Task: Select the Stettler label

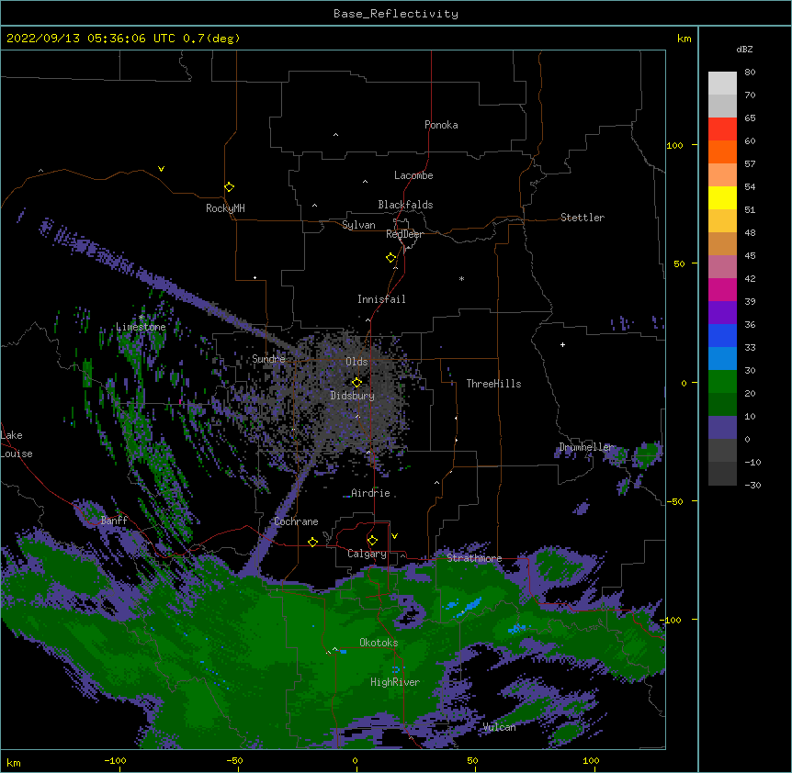Action: point(583,218)
